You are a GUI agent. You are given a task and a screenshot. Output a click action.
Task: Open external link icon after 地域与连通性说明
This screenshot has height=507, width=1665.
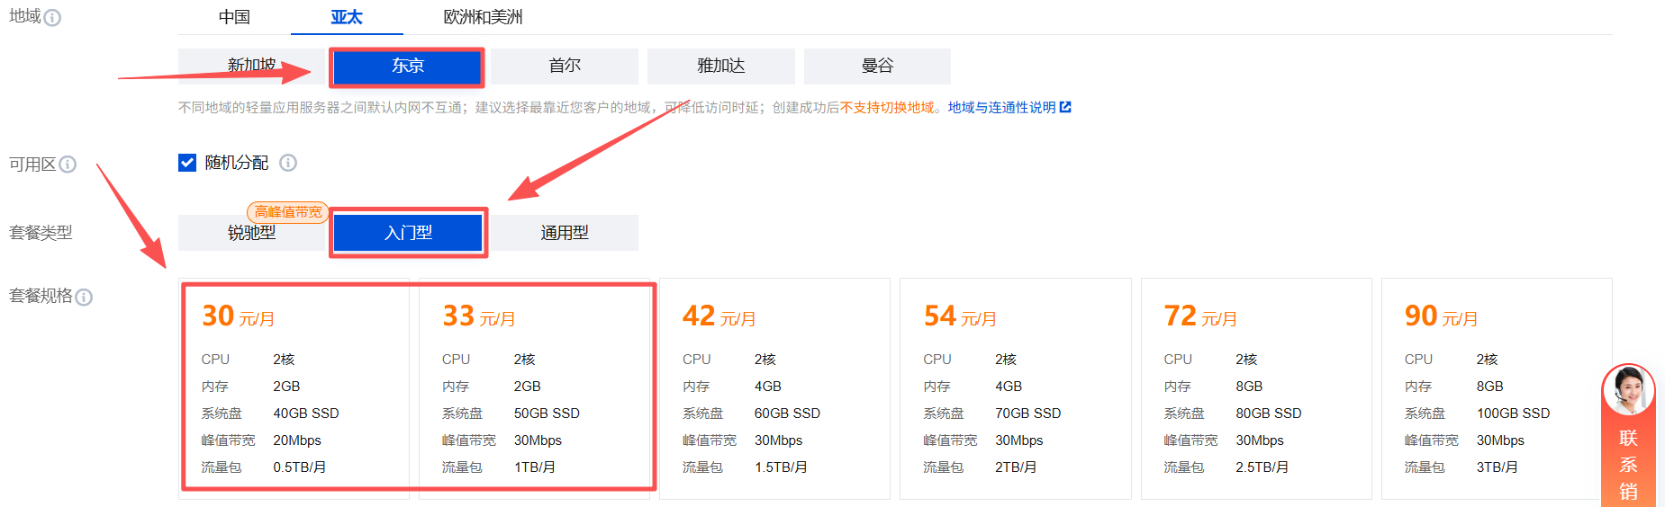1065,107
